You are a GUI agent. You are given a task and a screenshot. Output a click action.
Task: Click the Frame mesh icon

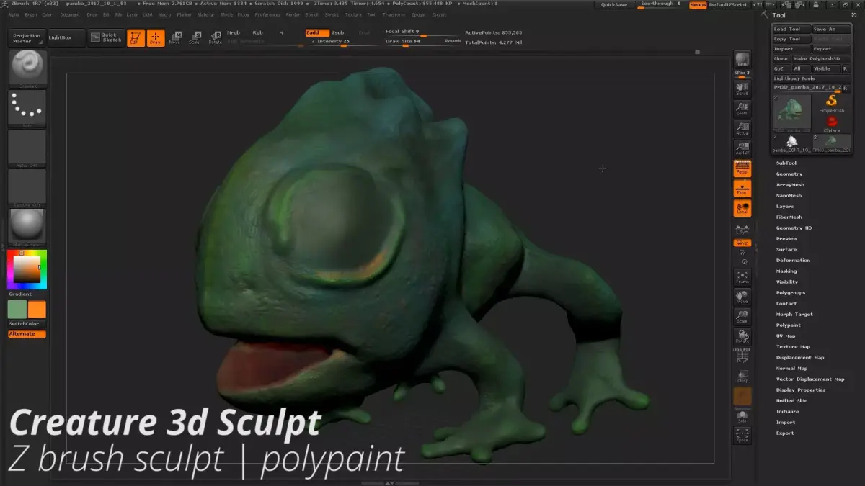coord(742,276)
